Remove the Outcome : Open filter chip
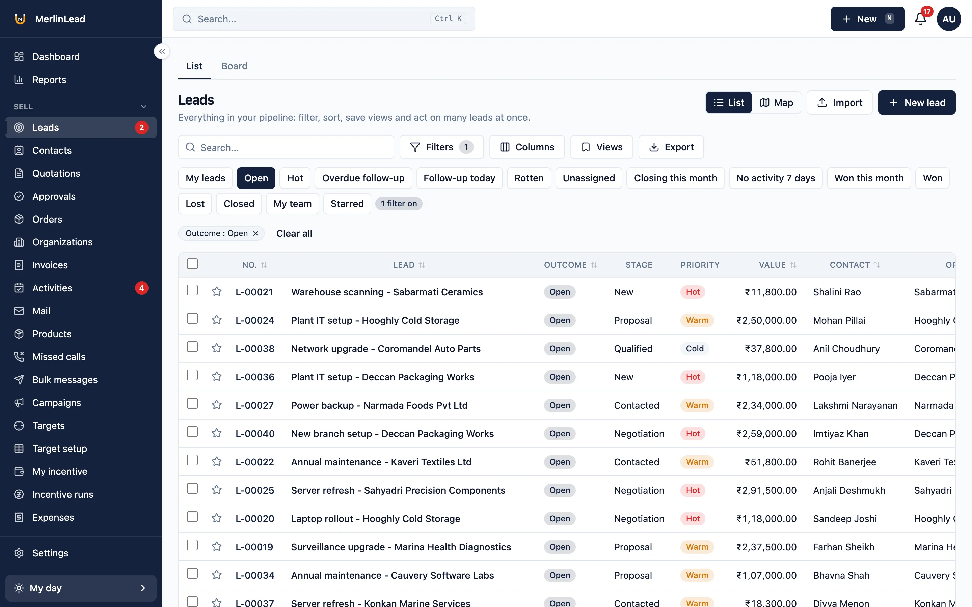Viewport: 972px width, 607px height. (256, 233)
